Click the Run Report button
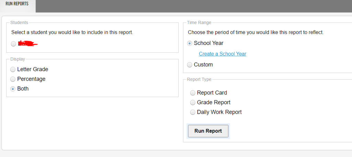 click(208, 131)
